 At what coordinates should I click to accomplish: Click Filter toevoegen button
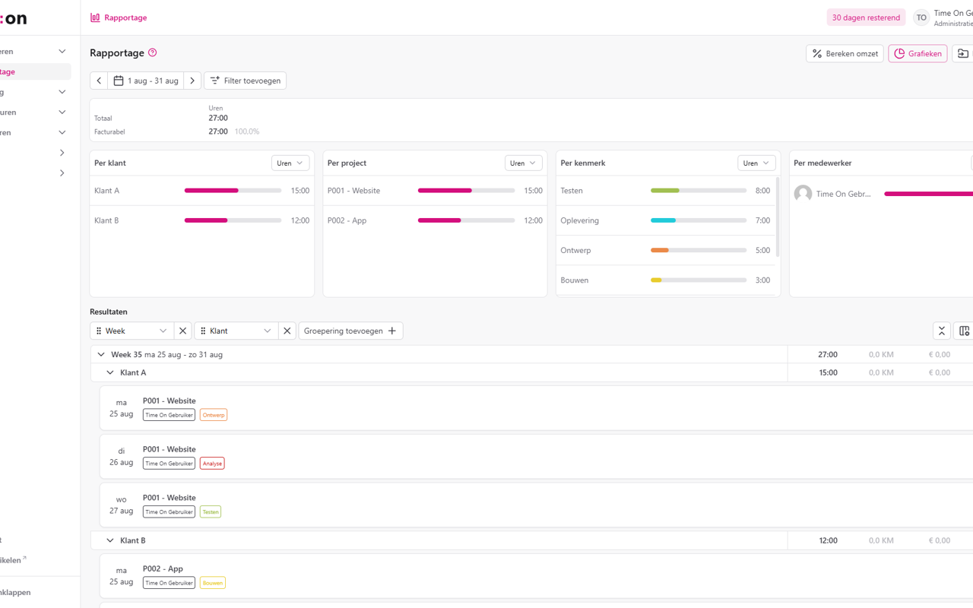(245, 81)
